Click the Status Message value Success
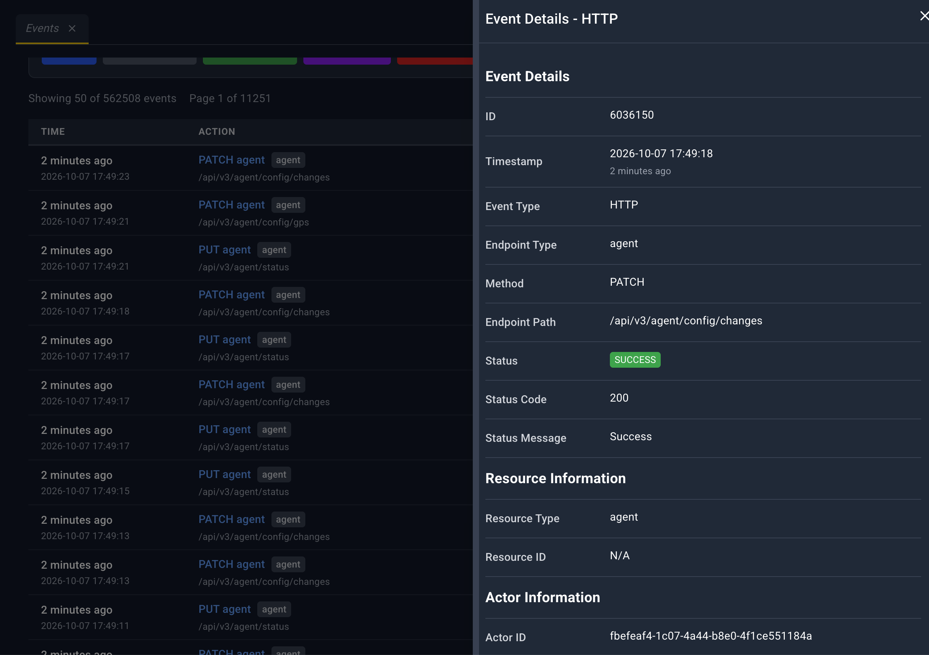Image resolution: width=929 pixels, height=655 pixels. tap(630, 437)
